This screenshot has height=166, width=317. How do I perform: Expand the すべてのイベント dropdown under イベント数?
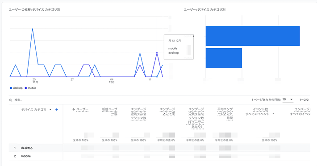tap(273, 114)
